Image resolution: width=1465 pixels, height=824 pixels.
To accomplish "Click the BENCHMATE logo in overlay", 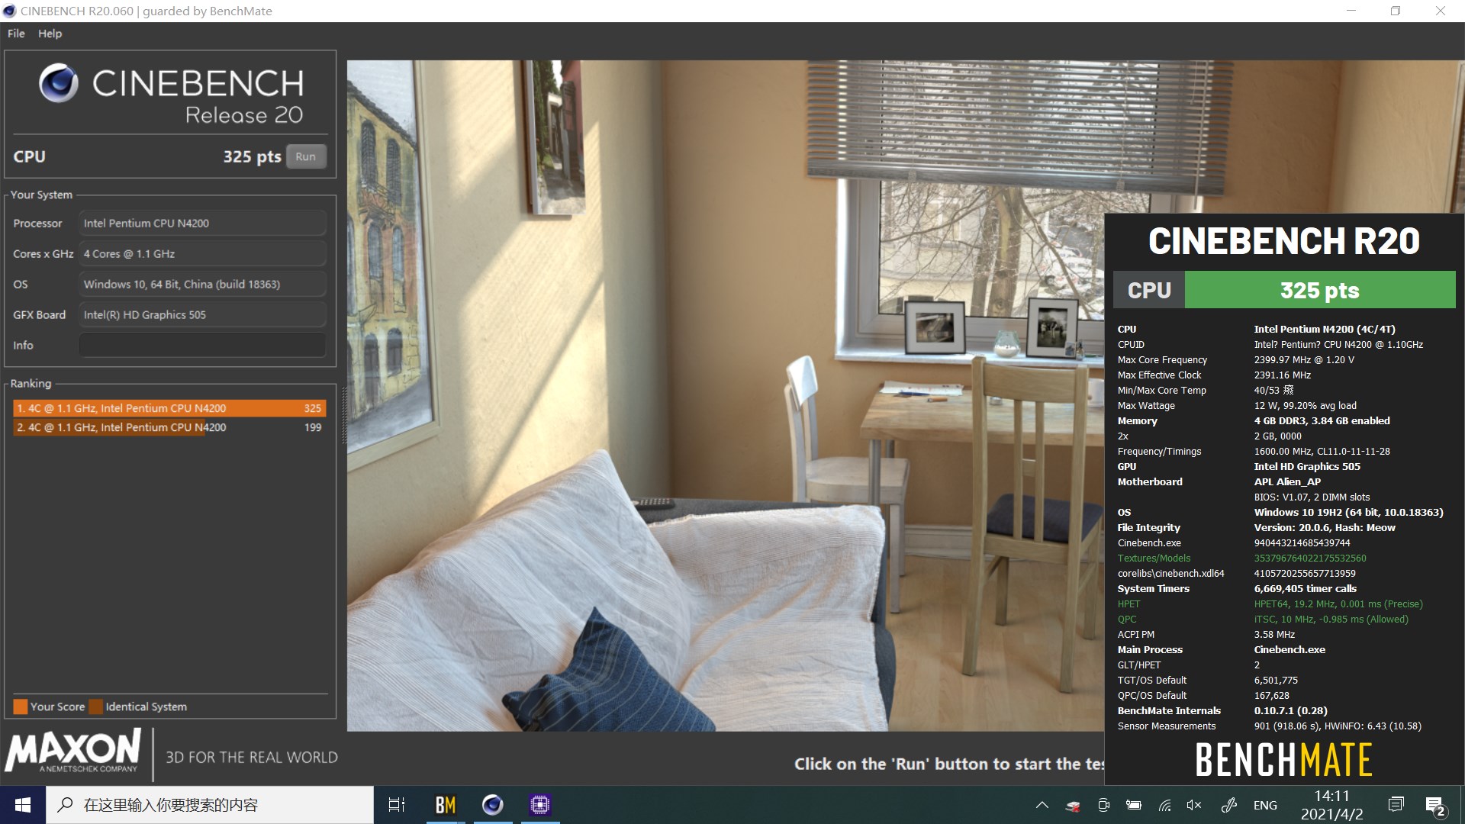I will (1283, 760).
